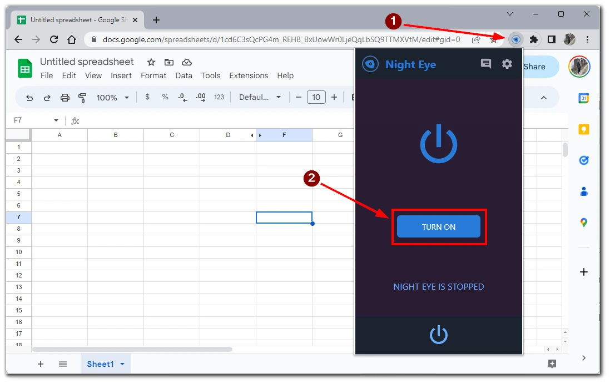The height and width of the screenshot is (384, 610).
Task: Select the paint format tool
Action: point(82,98)
